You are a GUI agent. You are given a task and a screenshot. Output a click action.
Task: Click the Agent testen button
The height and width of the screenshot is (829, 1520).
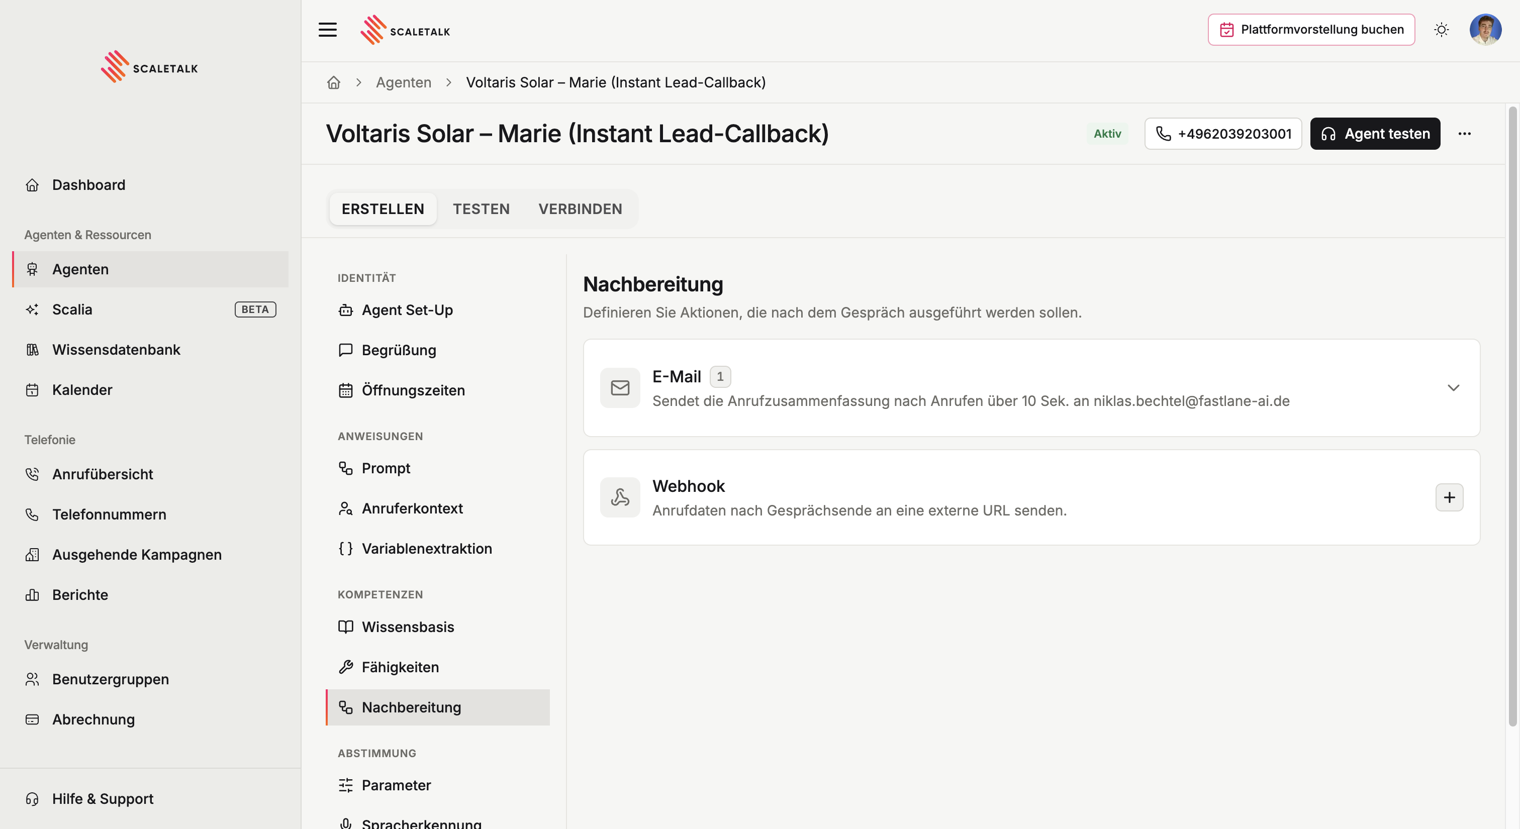tap(1375, 134)
